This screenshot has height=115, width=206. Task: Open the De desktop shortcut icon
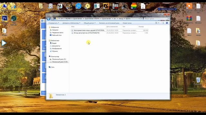tap(106, 6)
